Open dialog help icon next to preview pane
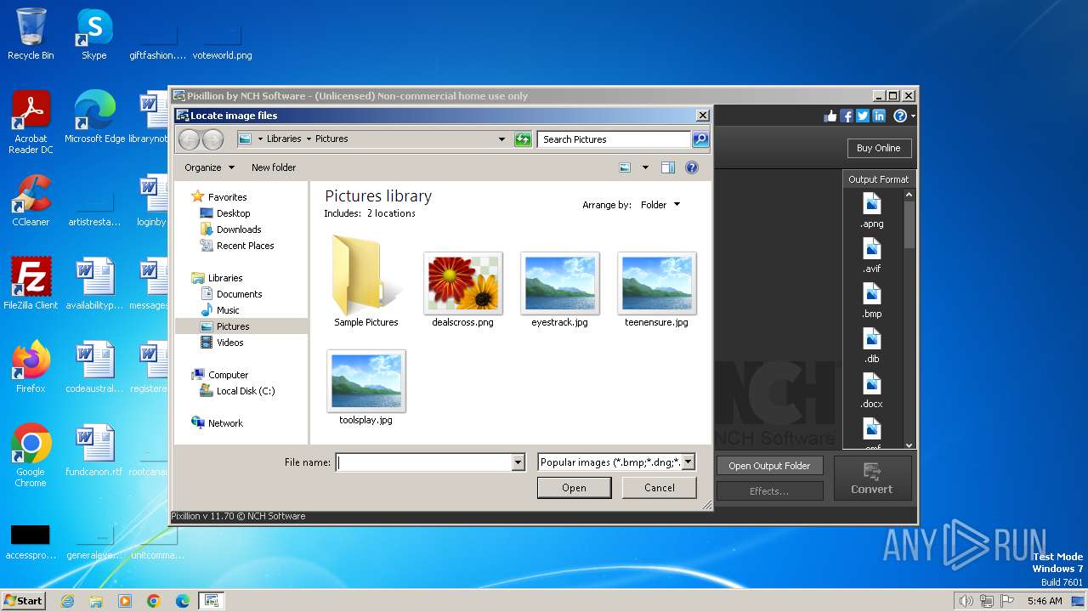 tap(692, 167)
